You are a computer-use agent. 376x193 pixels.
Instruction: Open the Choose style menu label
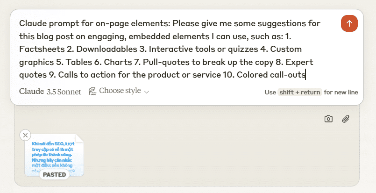tap(120, 91)
